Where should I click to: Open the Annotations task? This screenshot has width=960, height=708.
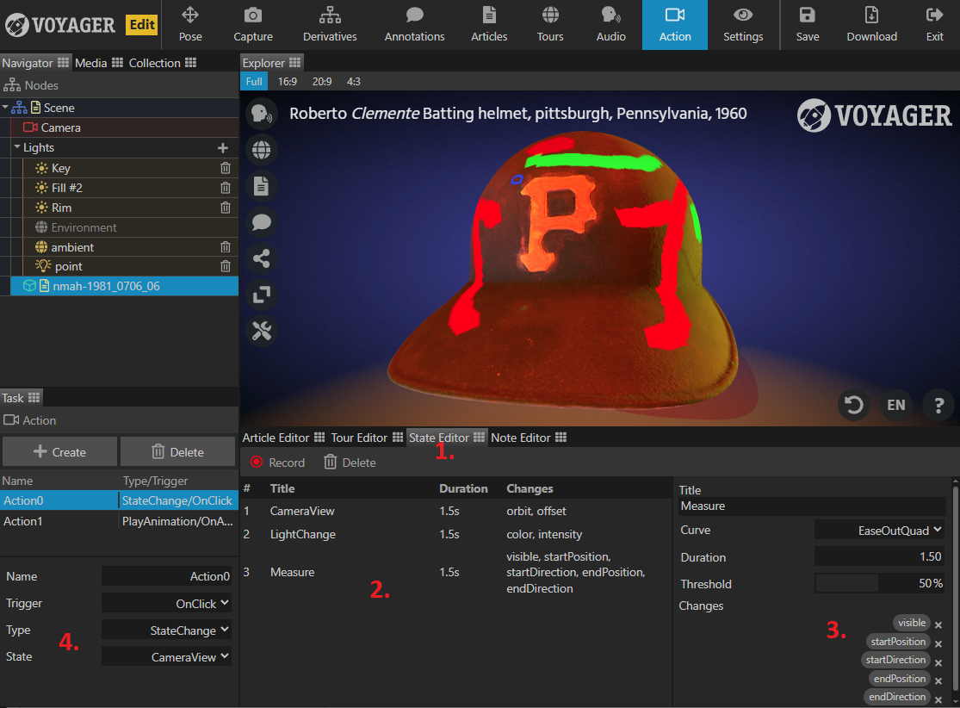point(414,25)
